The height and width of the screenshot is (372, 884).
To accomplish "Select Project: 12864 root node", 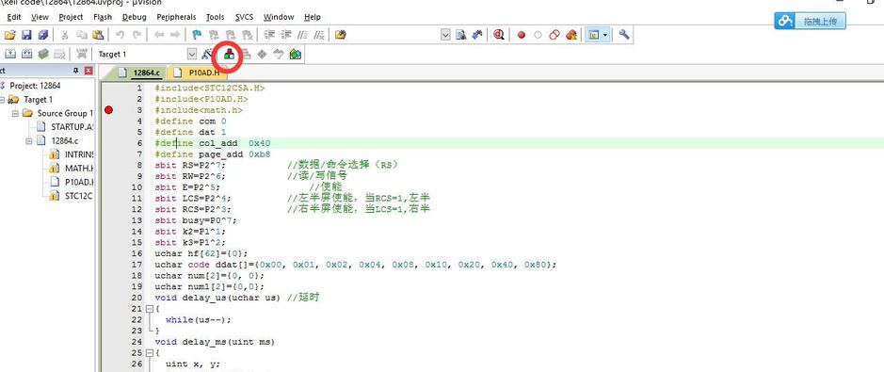I will click(35, 86).
